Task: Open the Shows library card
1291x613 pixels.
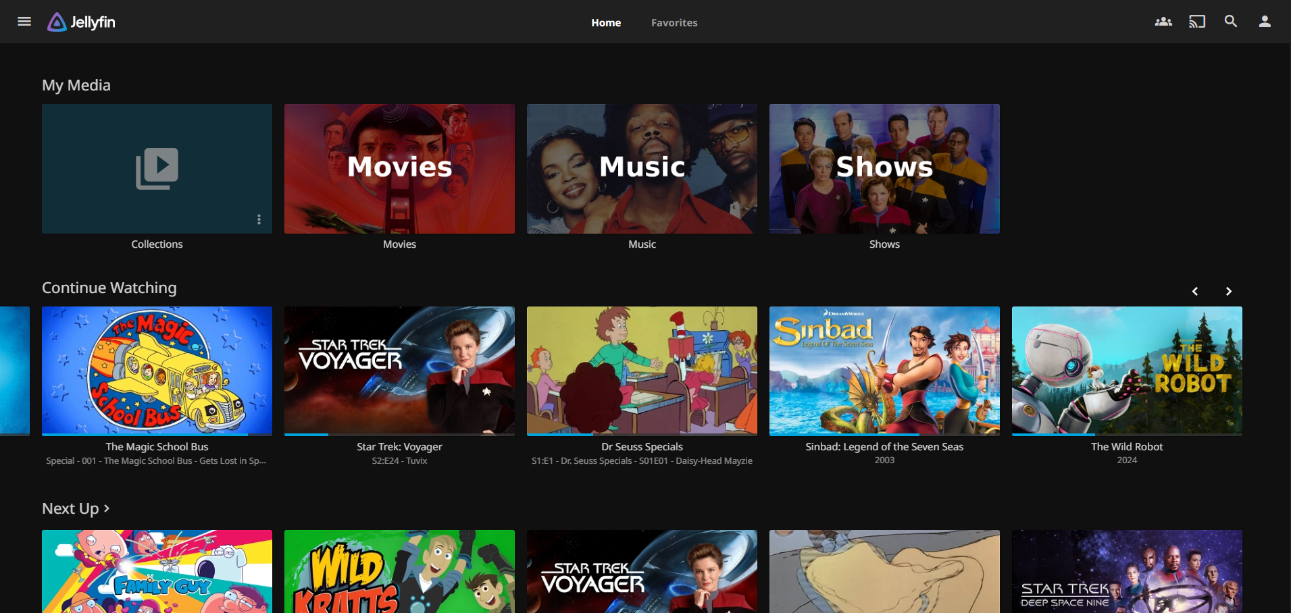Action: click(884, 169)
